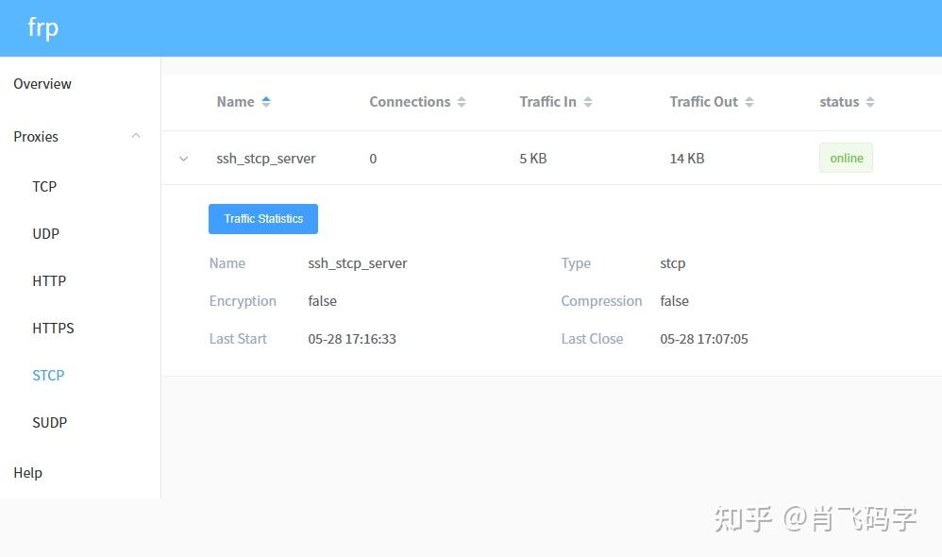Toggle sorting on the status column
The height and width of the screenshot is (557, 942).
click(x=869, y=101)
